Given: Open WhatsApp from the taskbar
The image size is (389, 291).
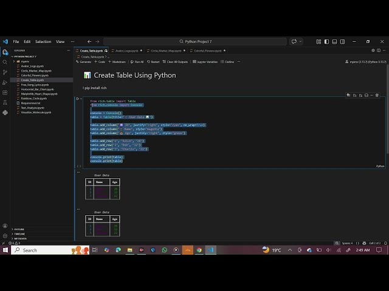Looking at the screenshot, I should [x=165, y=250].
